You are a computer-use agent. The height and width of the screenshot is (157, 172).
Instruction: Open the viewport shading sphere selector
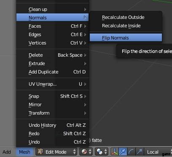pyautogui.click(x=86, y=152)
